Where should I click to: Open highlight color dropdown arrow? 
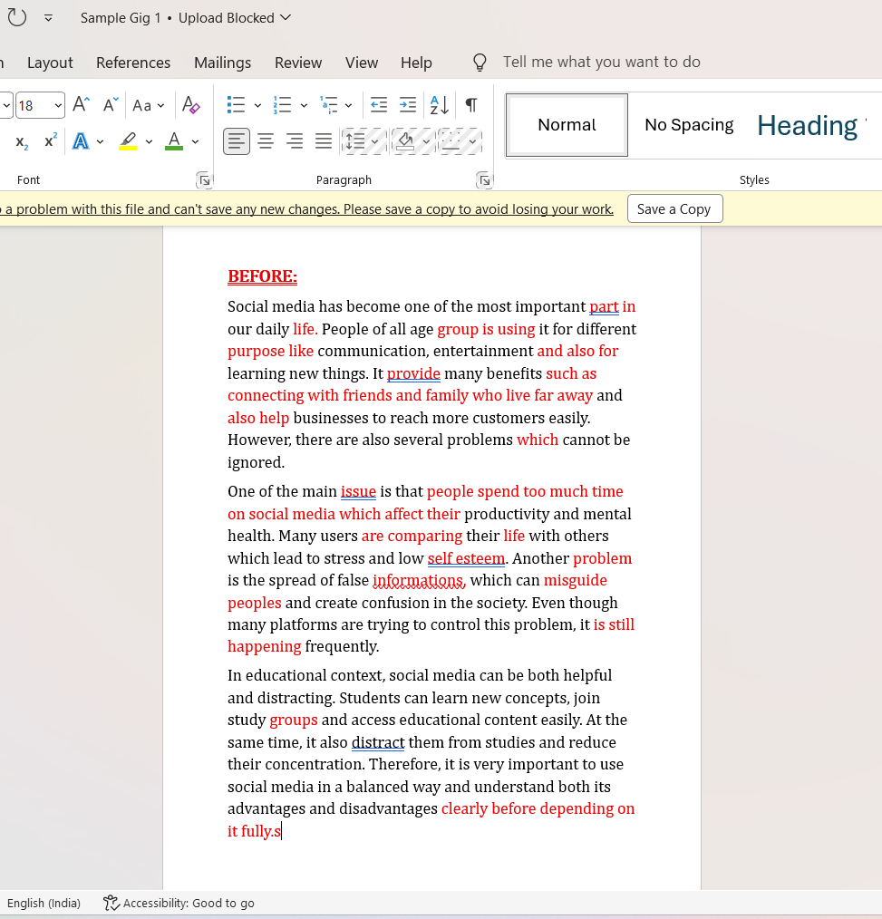click(x=149, y=141)
